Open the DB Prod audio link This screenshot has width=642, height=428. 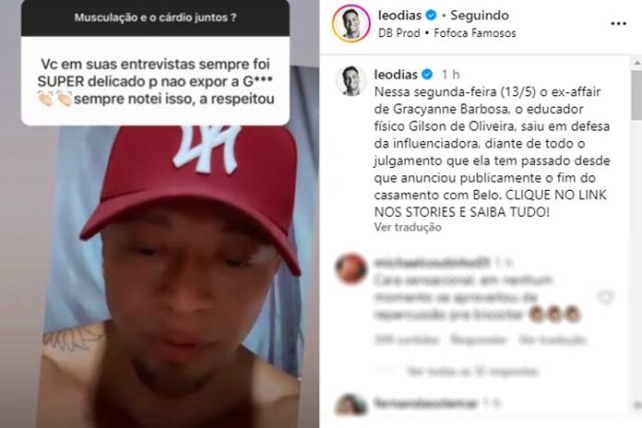(399, 33)
